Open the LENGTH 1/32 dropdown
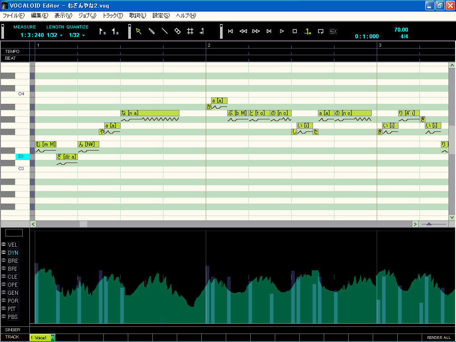The width and height of the screenshot is (456, 342). click(55, 35)
